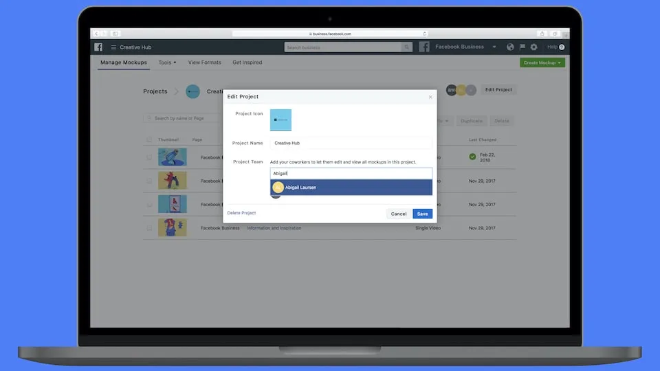Viewport: 660px width, 371px height.
Task: Toggle the select-all checkbox in the table header
Action: pos(149,139)
